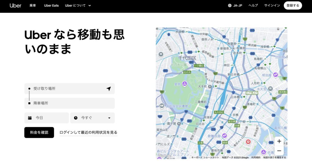Use current location arrow icon
The width and height of the screenshot is (312, 167).
(x=109, y=89)
